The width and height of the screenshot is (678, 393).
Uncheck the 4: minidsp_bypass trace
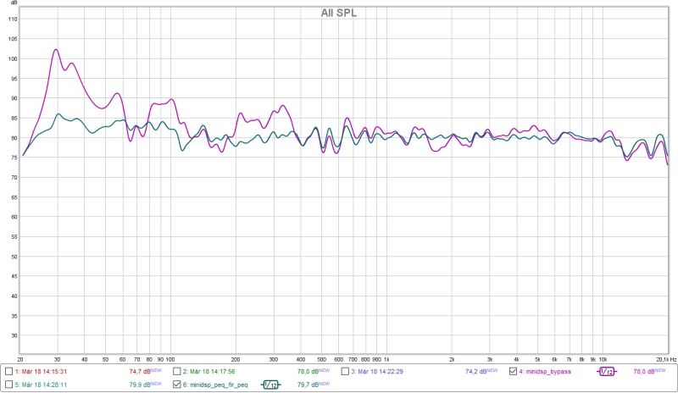[513, 371]
